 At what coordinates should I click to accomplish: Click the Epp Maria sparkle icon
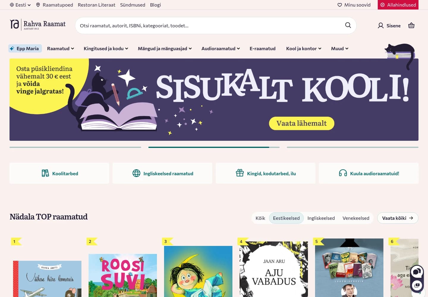point(12,48)
